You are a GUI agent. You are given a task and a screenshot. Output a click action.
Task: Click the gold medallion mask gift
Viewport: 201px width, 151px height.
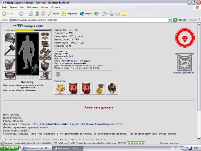tap(99, 89)
